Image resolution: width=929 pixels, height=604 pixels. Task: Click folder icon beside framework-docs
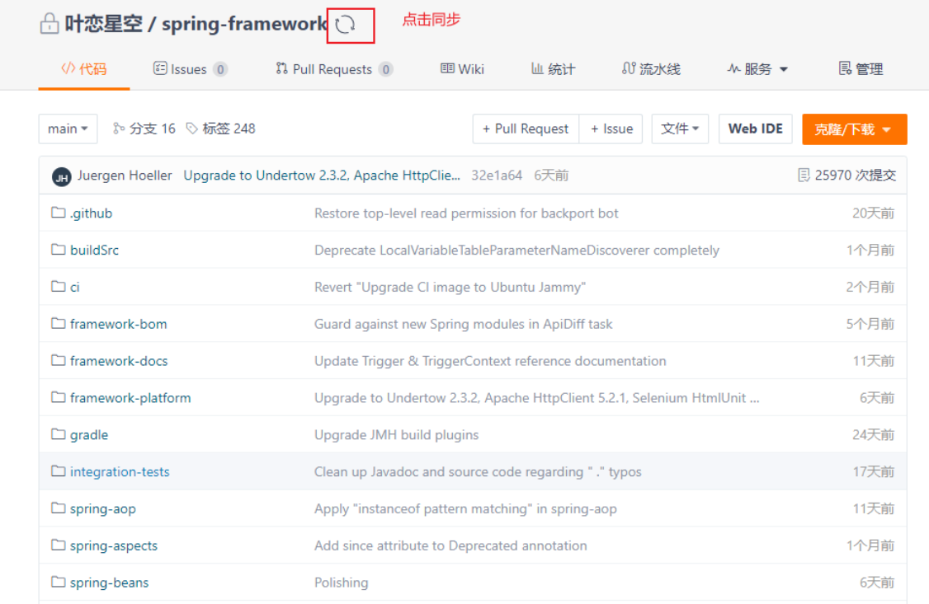point(58,359)
